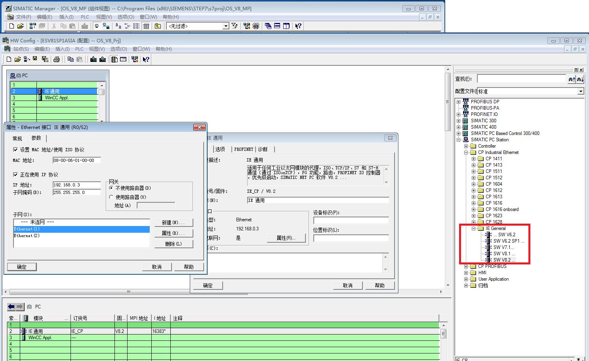
Task: Click Accessible Nodes icon in SIMATIC Manager
Action: (33, 26)
